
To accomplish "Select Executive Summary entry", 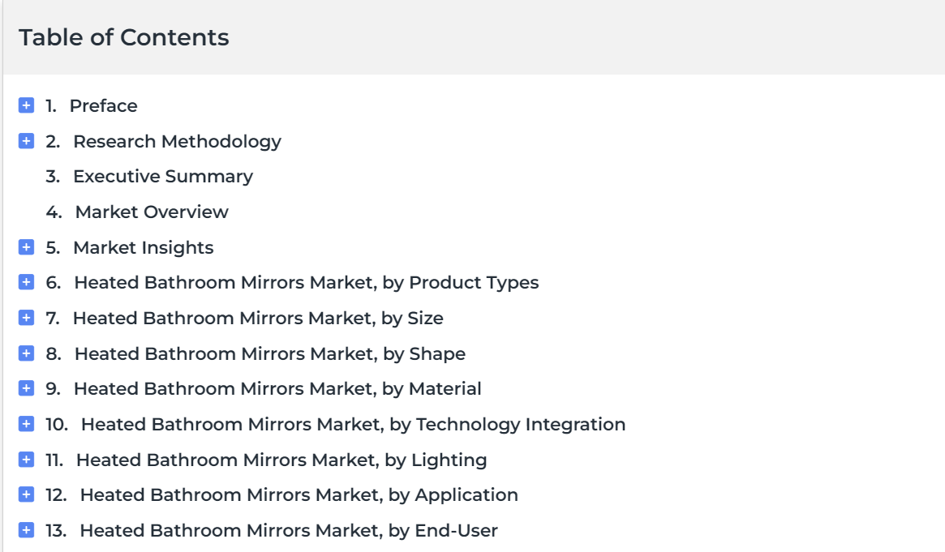I will [x=163, y=177].
